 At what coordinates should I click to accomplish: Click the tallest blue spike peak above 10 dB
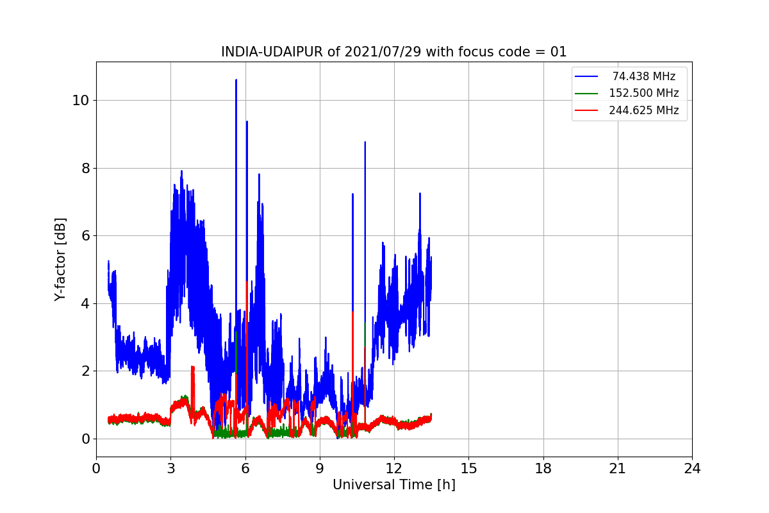click(236, 81)
